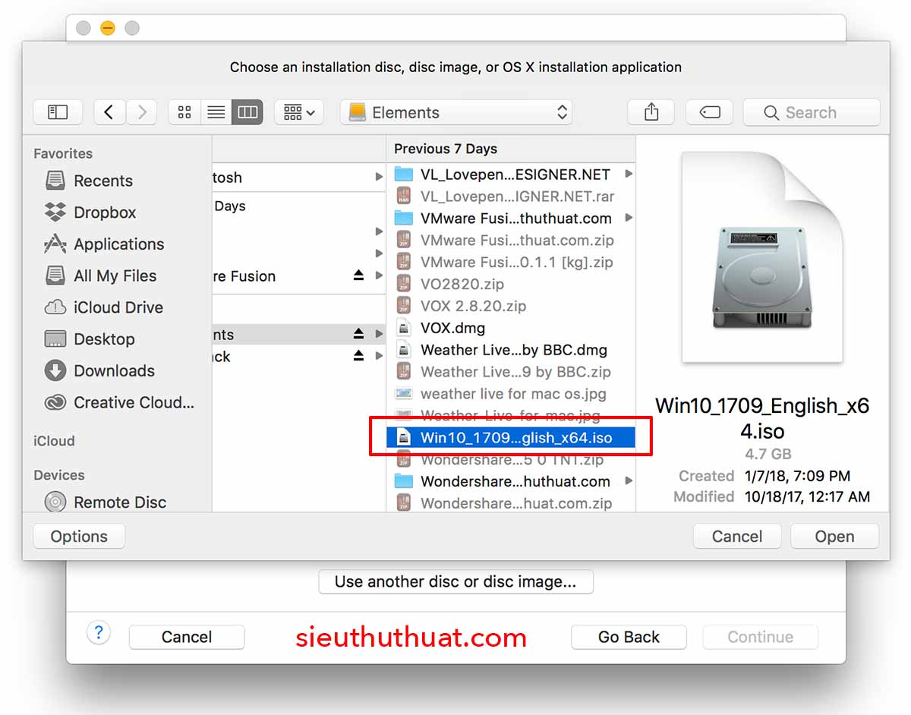This screenshot has width=911, height=715.
Task: Go back with the left chevron
Action: click(109, 112)
